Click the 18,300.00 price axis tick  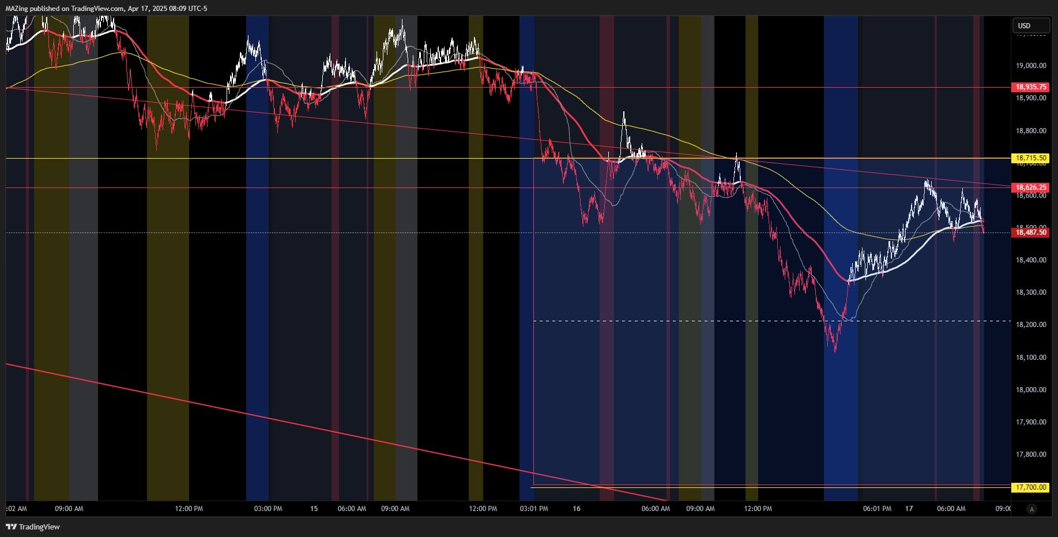pyautogui.click(x=1031, y=292)
